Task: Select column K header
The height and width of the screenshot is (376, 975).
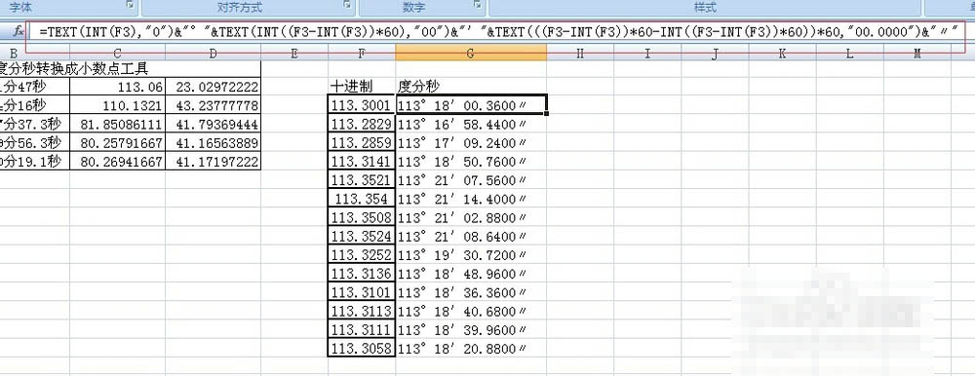Action: point(782,55)
